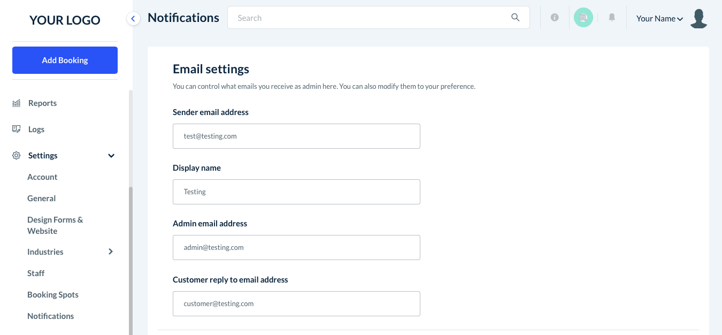Go to Account settings

42,177
